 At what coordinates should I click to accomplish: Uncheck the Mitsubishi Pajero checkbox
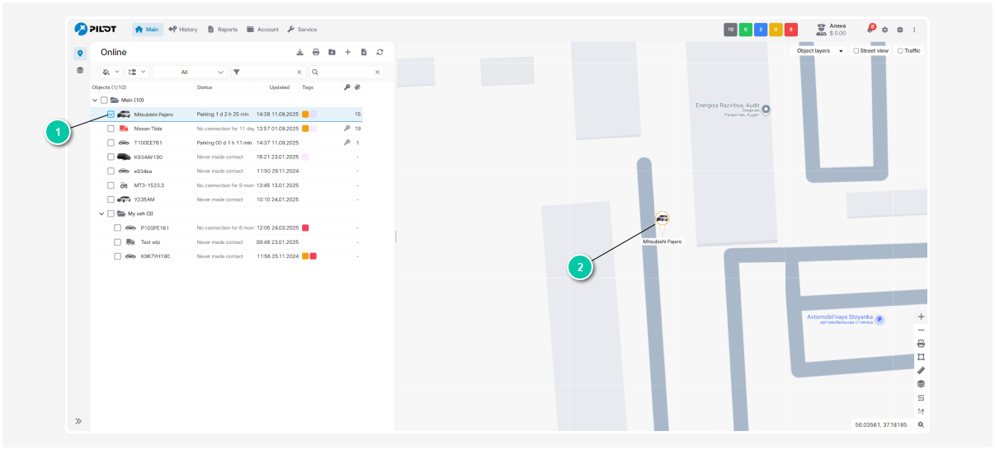pyautogui.click(x=111, y=115)
